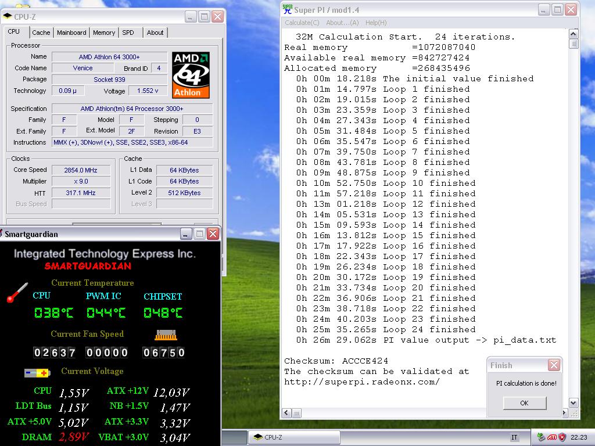Click the ATX +12V reading '12,03V'
This screenshot has height=446, width=595.
(x=171, y=393)
